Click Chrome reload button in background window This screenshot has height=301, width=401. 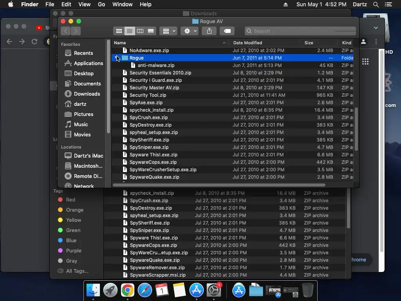pos(34,42)
